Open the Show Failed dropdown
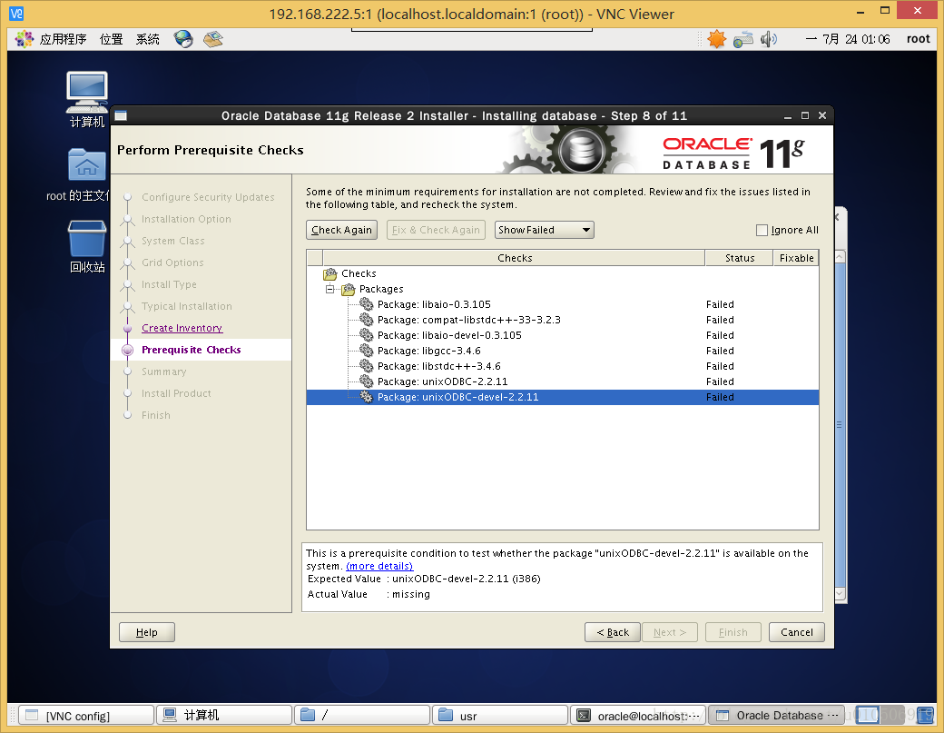 coord(545,230)
